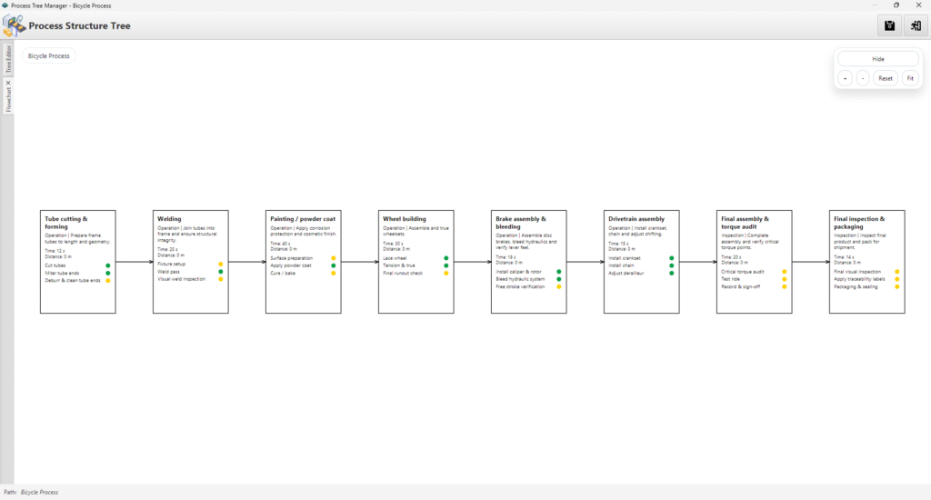Click the Bicycle Process breadcrumb chip
This screenshot has width=931, height=500.
(x=49, y=55)
